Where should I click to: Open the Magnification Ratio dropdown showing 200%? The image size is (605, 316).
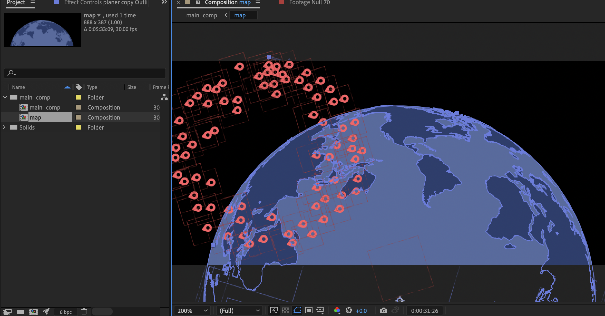pos(192,310)
